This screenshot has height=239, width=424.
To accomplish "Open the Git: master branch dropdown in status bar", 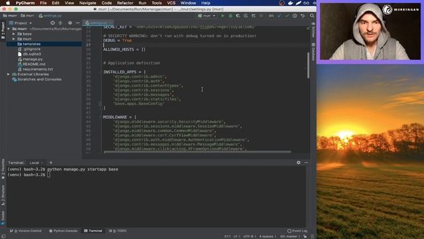I will [290, 236].
